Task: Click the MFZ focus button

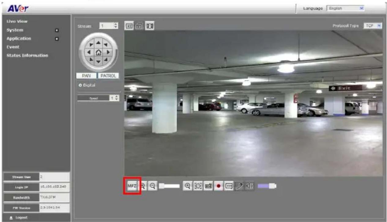Action: (132, 186)
